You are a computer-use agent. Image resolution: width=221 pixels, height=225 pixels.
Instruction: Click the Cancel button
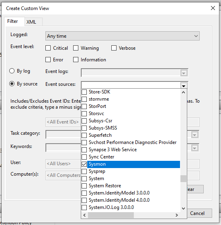click(200, 213)
